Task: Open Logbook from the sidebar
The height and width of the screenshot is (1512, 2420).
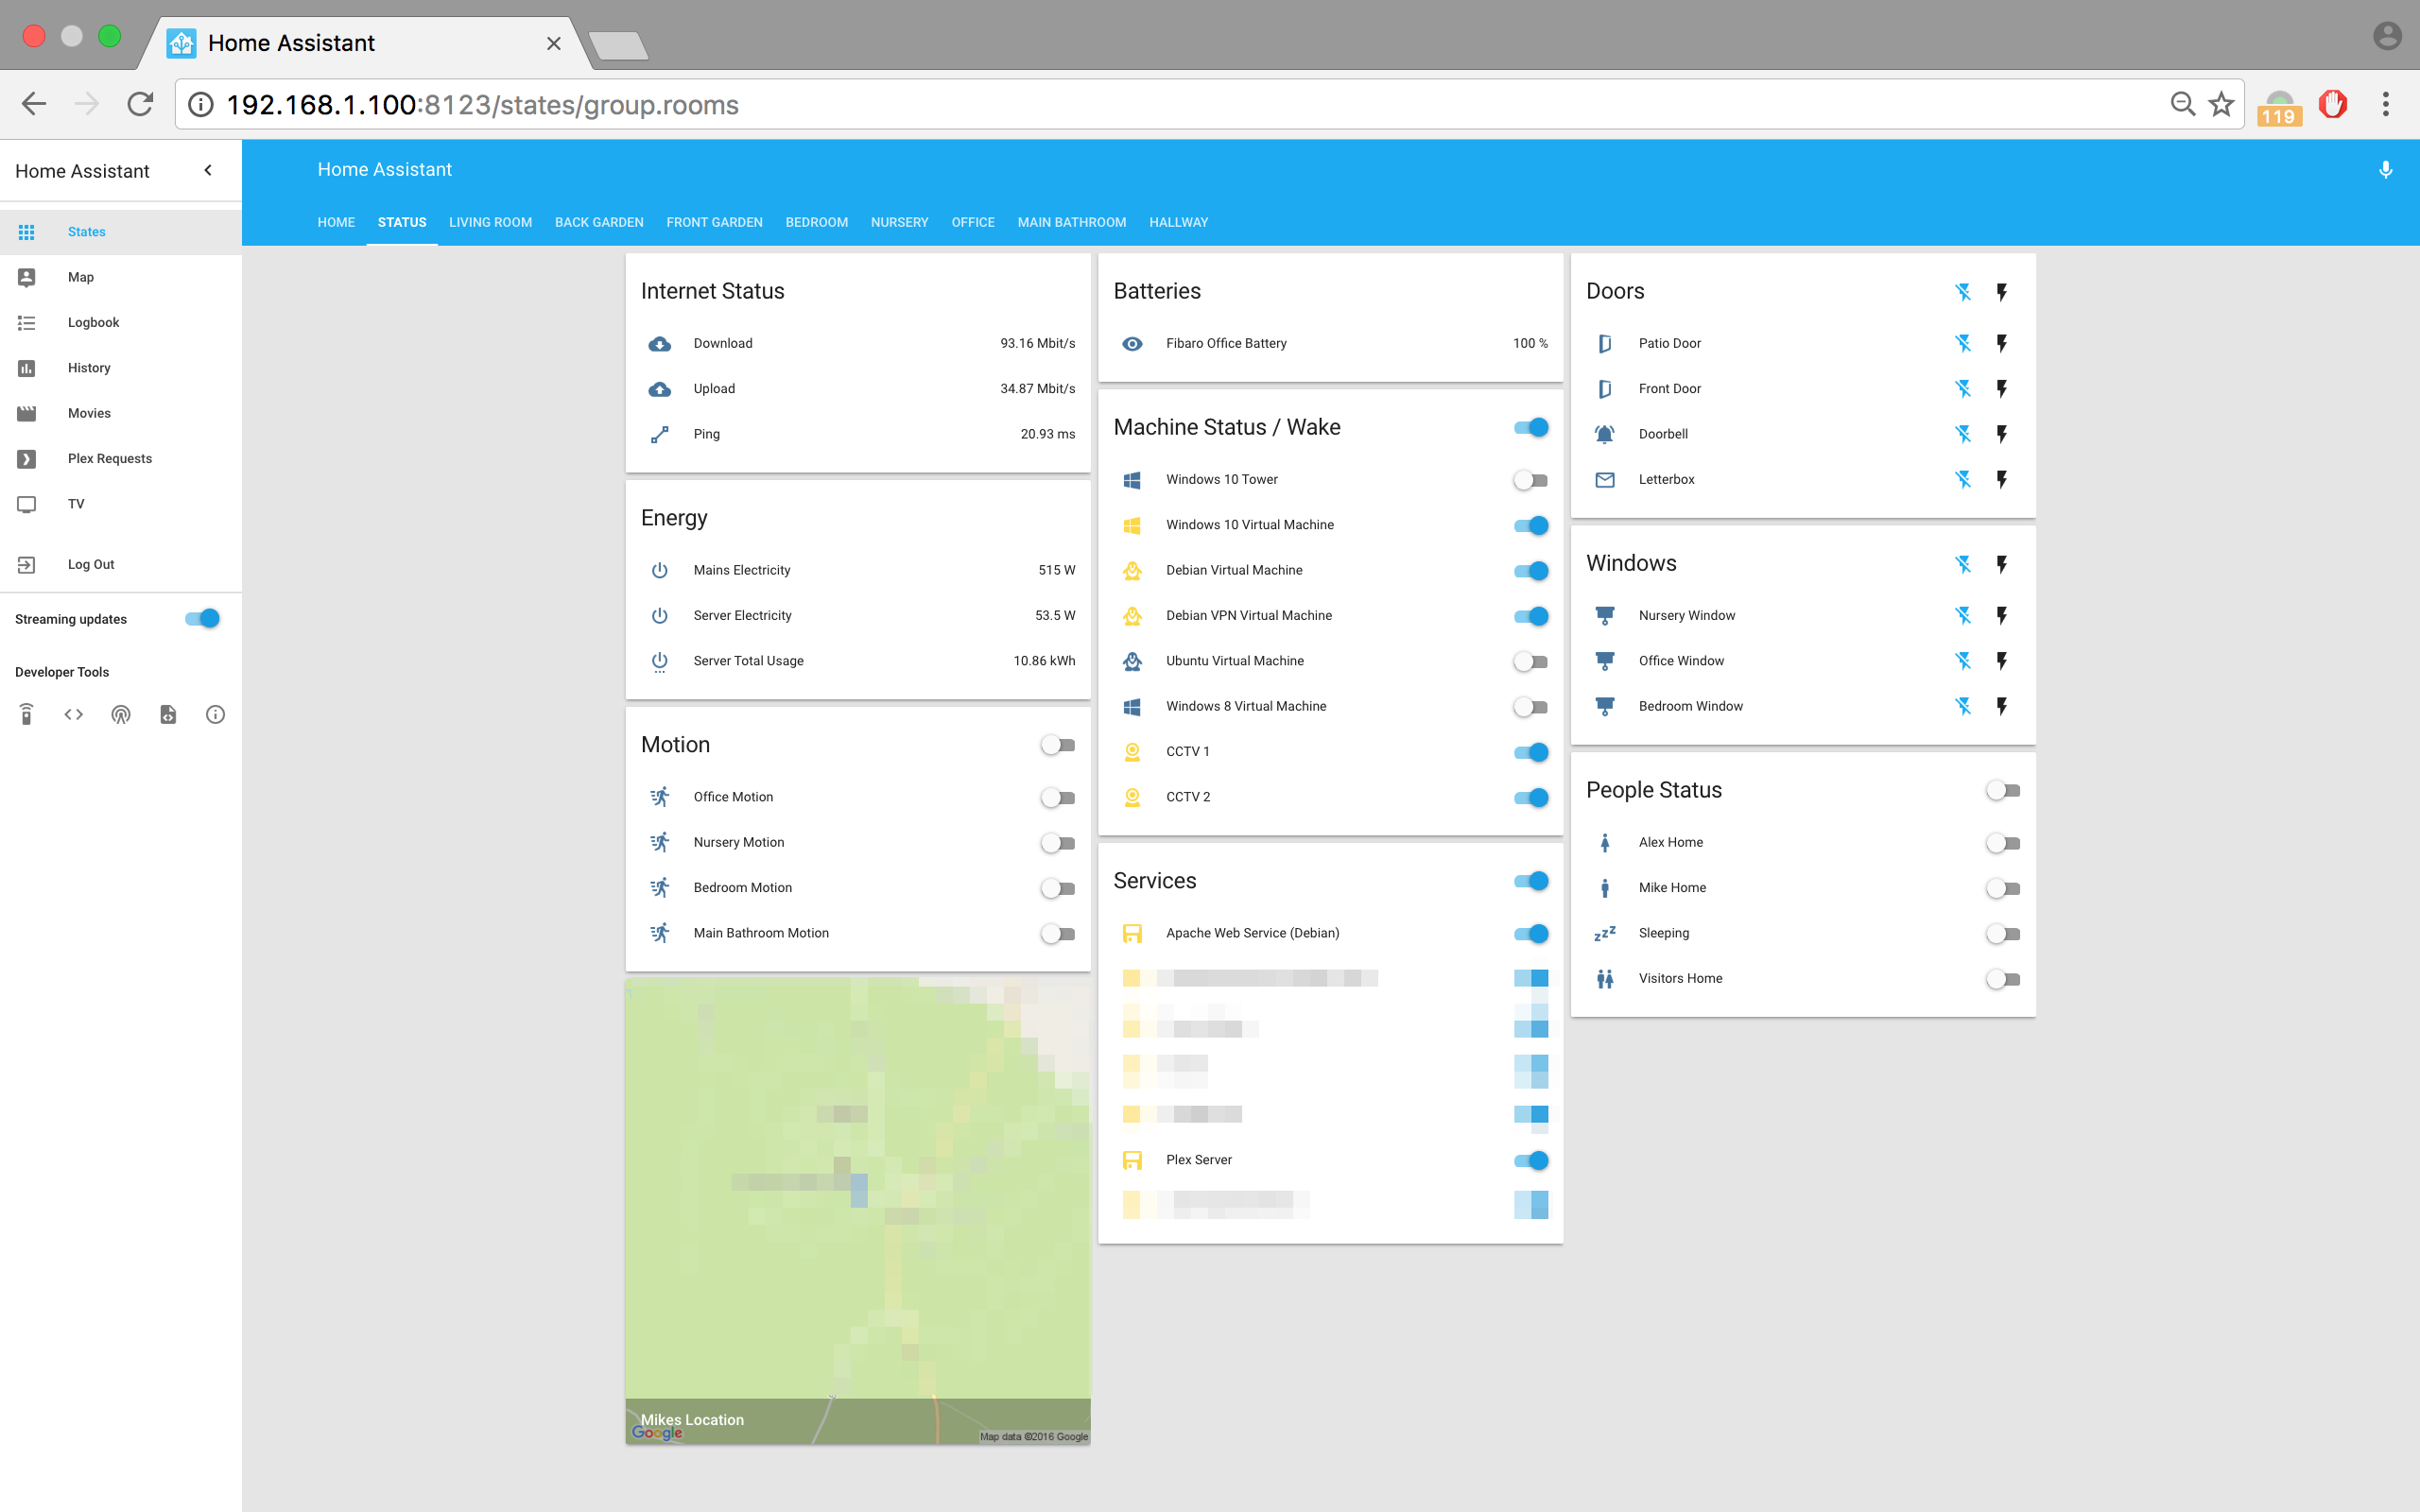Action: [x=93, y=322]
